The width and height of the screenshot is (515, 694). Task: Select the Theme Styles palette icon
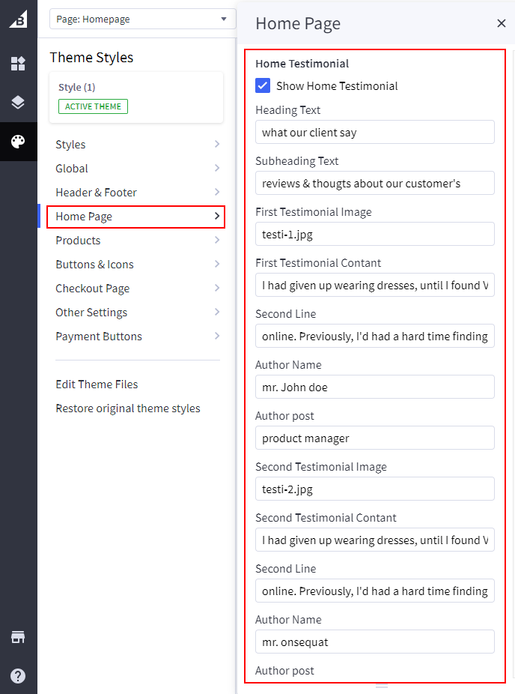tap(18, 142)
